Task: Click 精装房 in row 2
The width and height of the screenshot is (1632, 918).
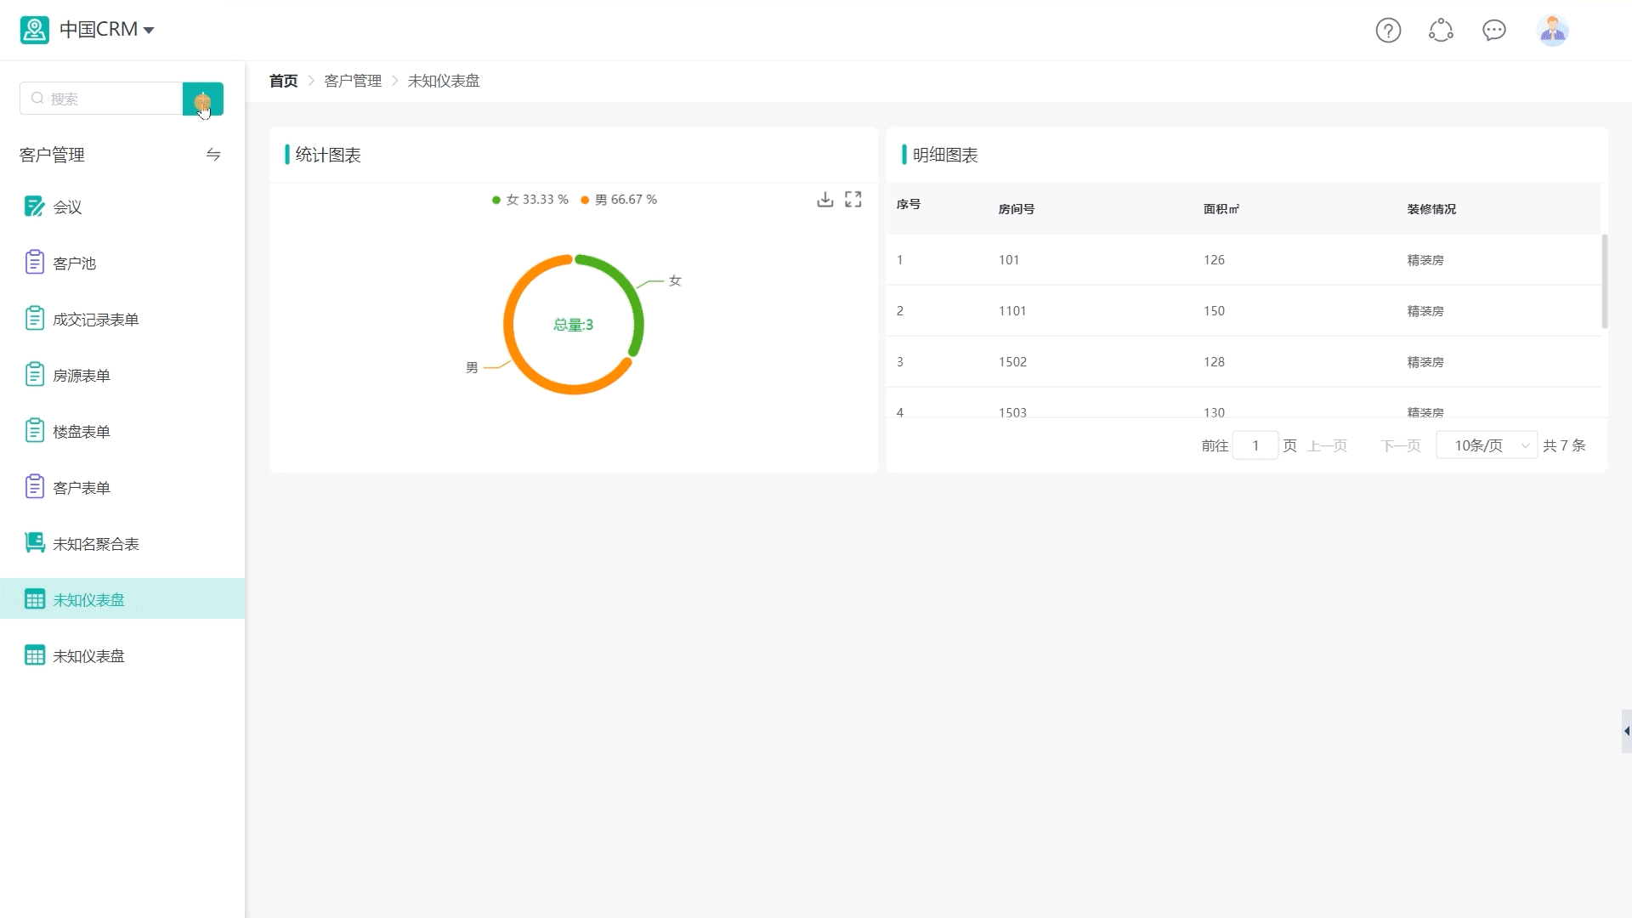Action: [x=1425, y=311]
